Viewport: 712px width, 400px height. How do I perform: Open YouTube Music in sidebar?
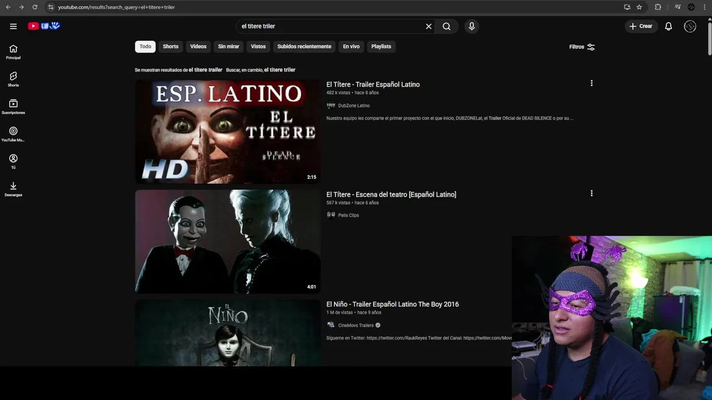[x=13, y=134]
